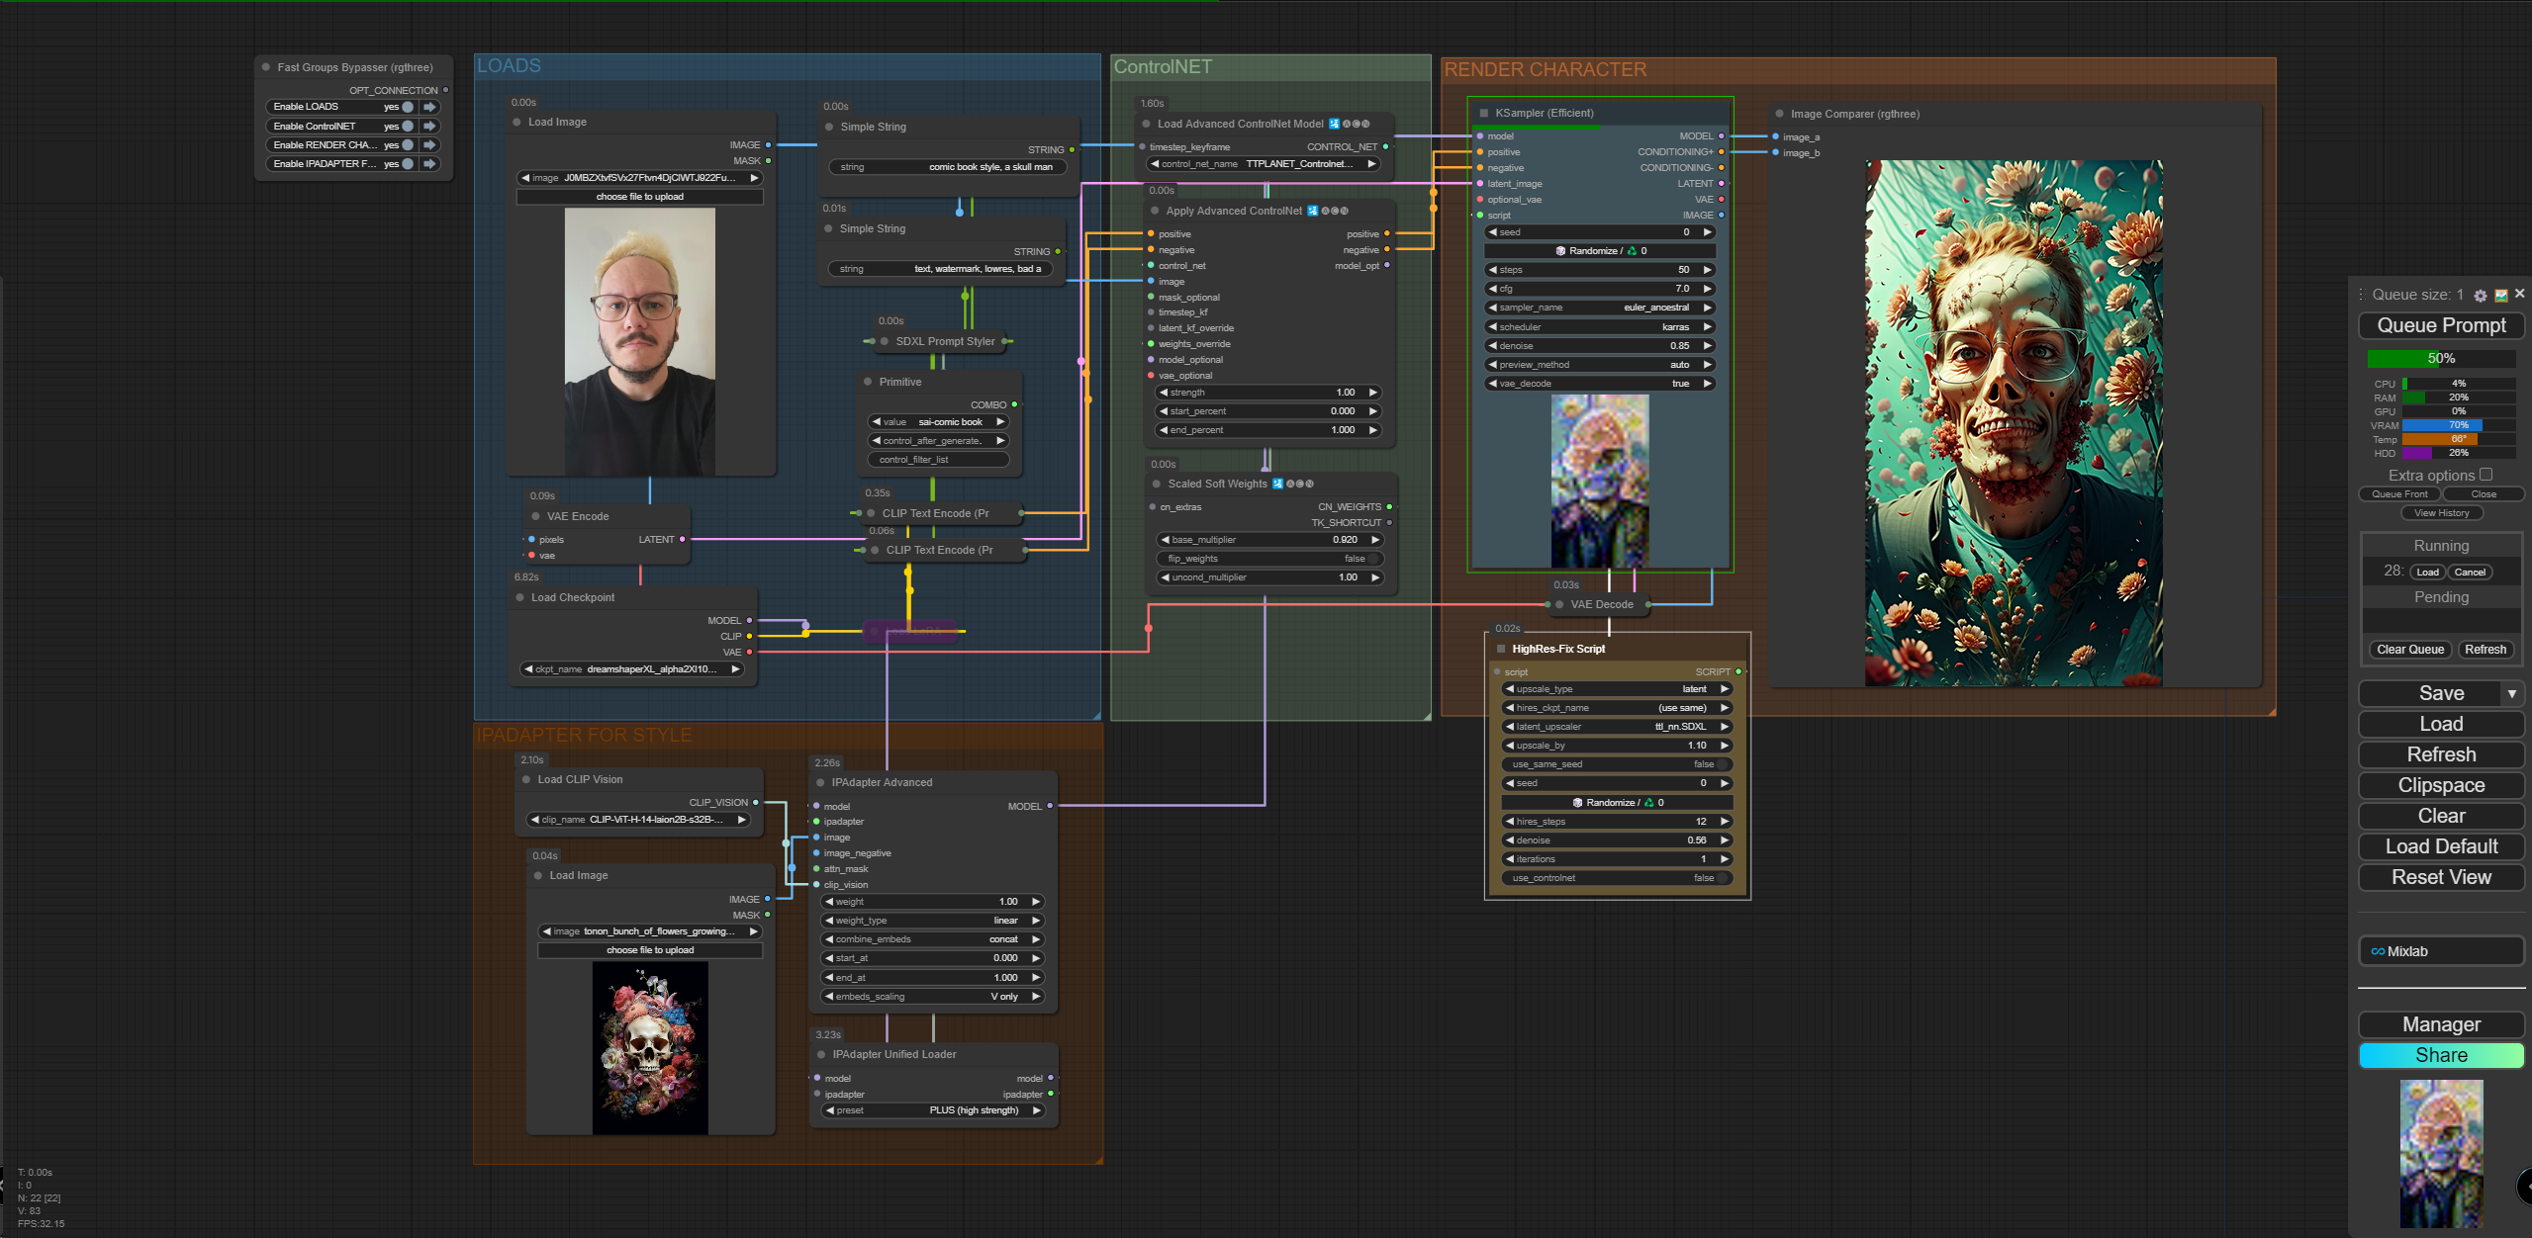Click the Share button

(2441, 1056)
